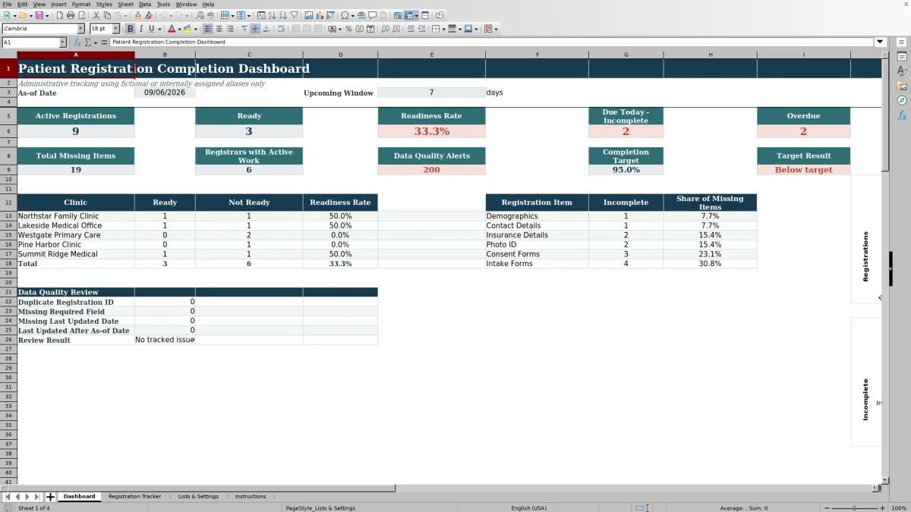
Task: Click the Print icon in toolbar
Action: coord(70,15)
